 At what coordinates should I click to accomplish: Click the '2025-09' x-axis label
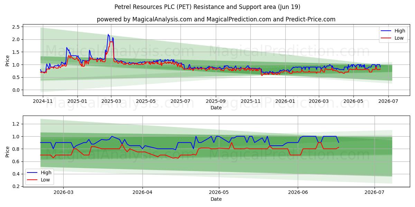pyautogui.click(x=216, y=101)
